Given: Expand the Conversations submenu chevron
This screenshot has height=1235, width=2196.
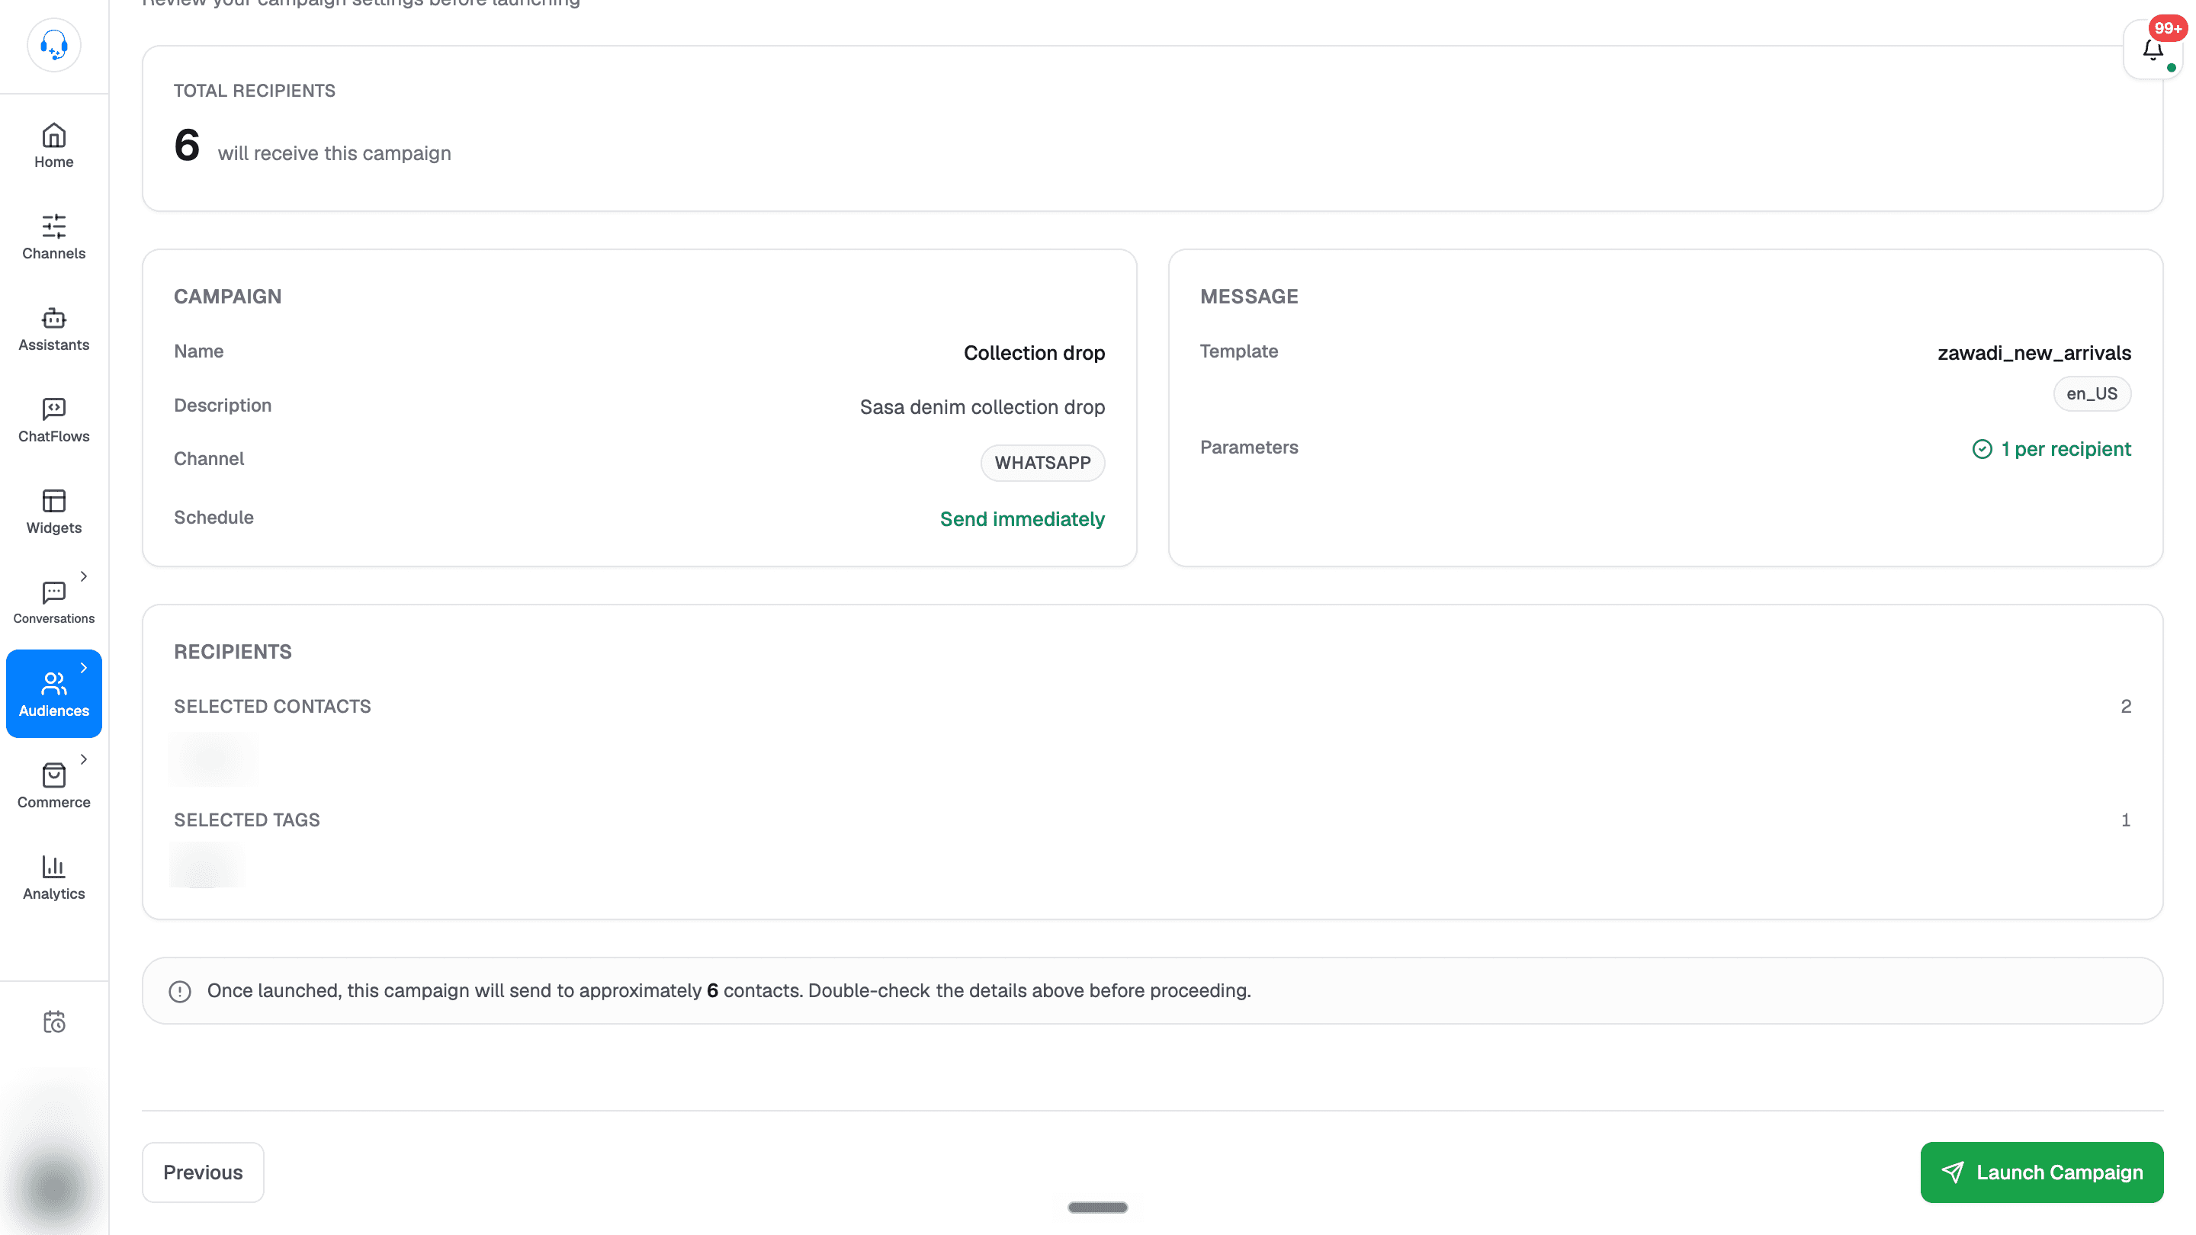Looking at the screenshot, I should 84,576.
